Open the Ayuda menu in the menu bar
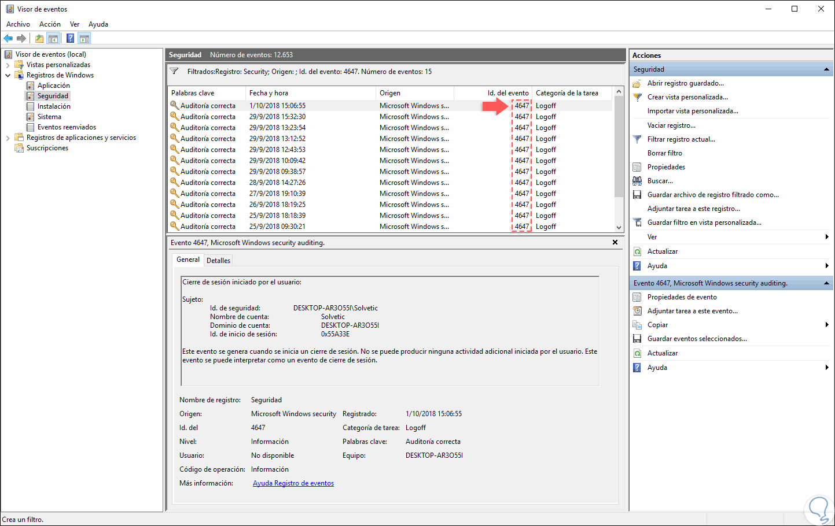835x526 pixels. click(x=98, y=24)
